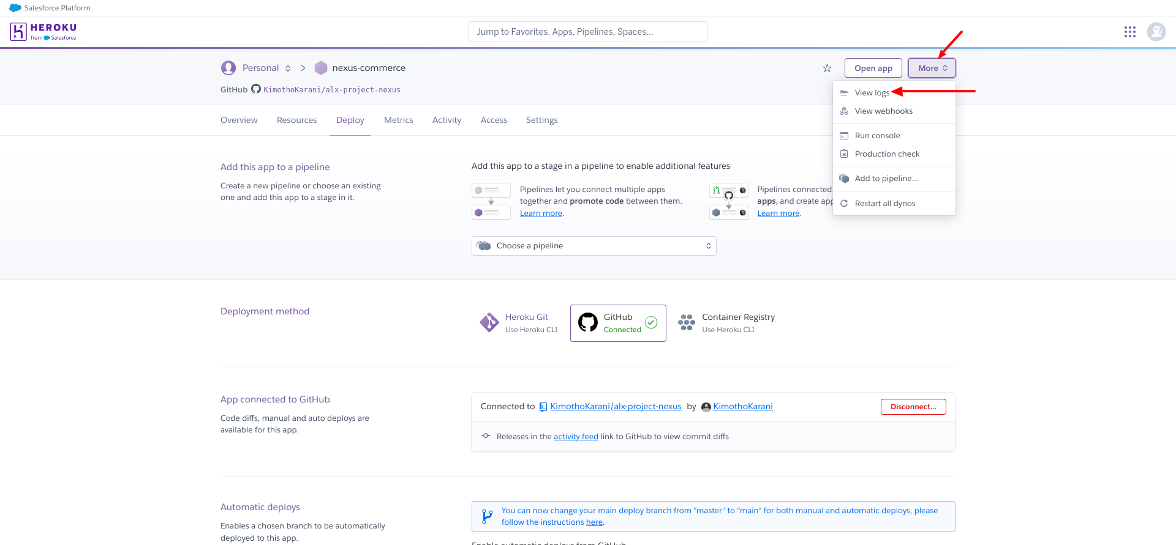Click the Add this app to a pipeline heading

(275, 167)
